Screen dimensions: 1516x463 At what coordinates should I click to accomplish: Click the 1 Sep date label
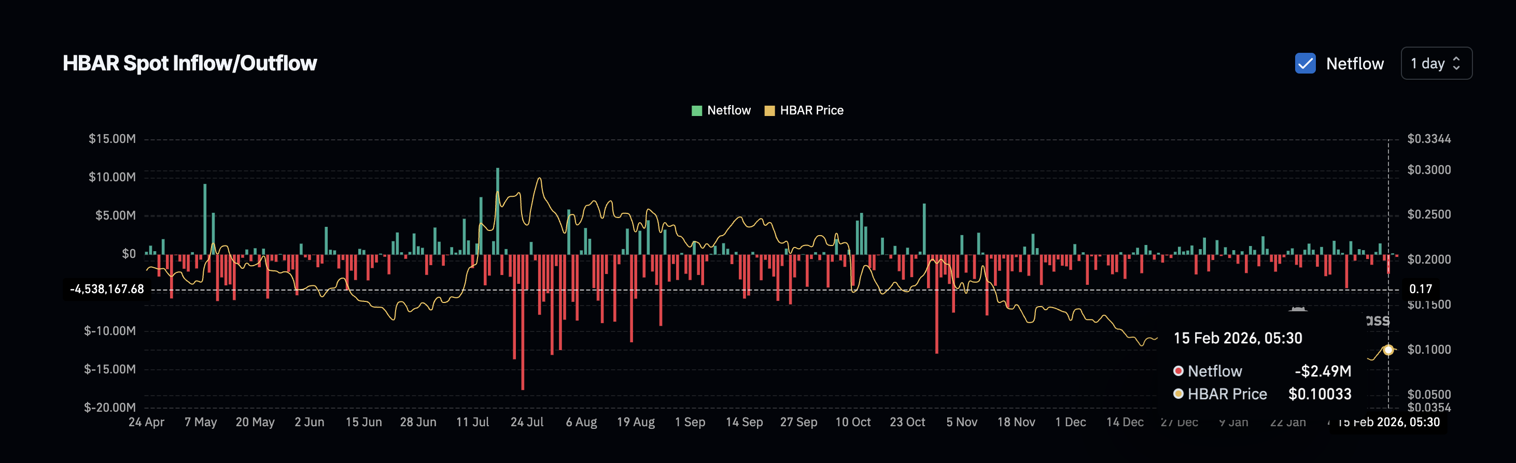pyautogui.click(x=690, y=422)
